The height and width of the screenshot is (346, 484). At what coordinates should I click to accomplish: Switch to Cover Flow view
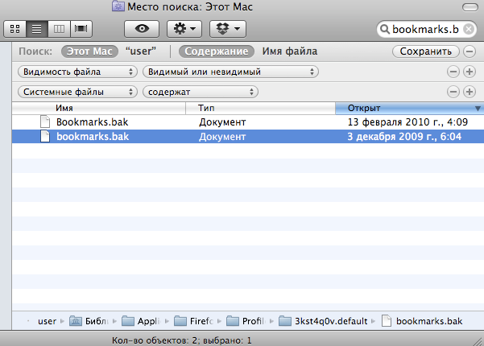tap(80, 29)
